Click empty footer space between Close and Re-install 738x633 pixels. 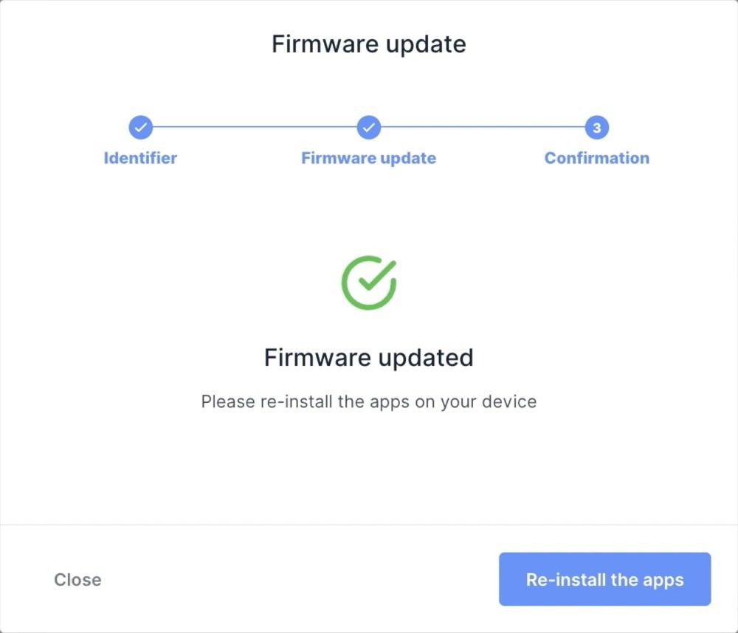tap(295, 580)
